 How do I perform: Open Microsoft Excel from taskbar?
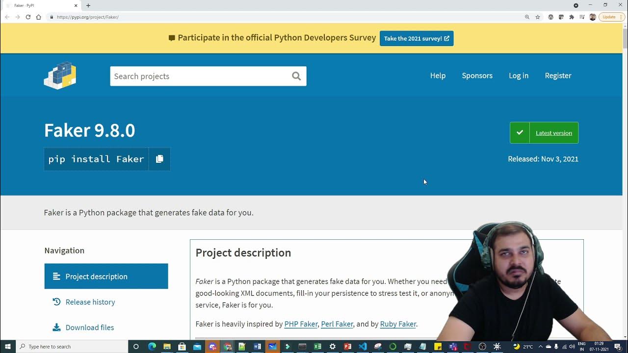pos(317,347)
